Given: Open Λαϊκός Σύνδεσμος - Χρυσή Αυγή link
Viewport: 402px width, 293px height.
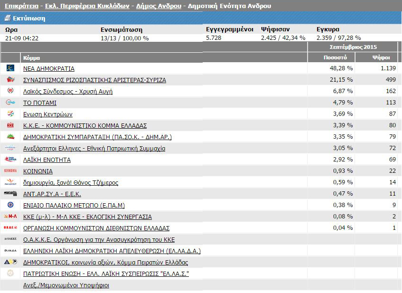Looking at the screenshot, I should 68,92.
